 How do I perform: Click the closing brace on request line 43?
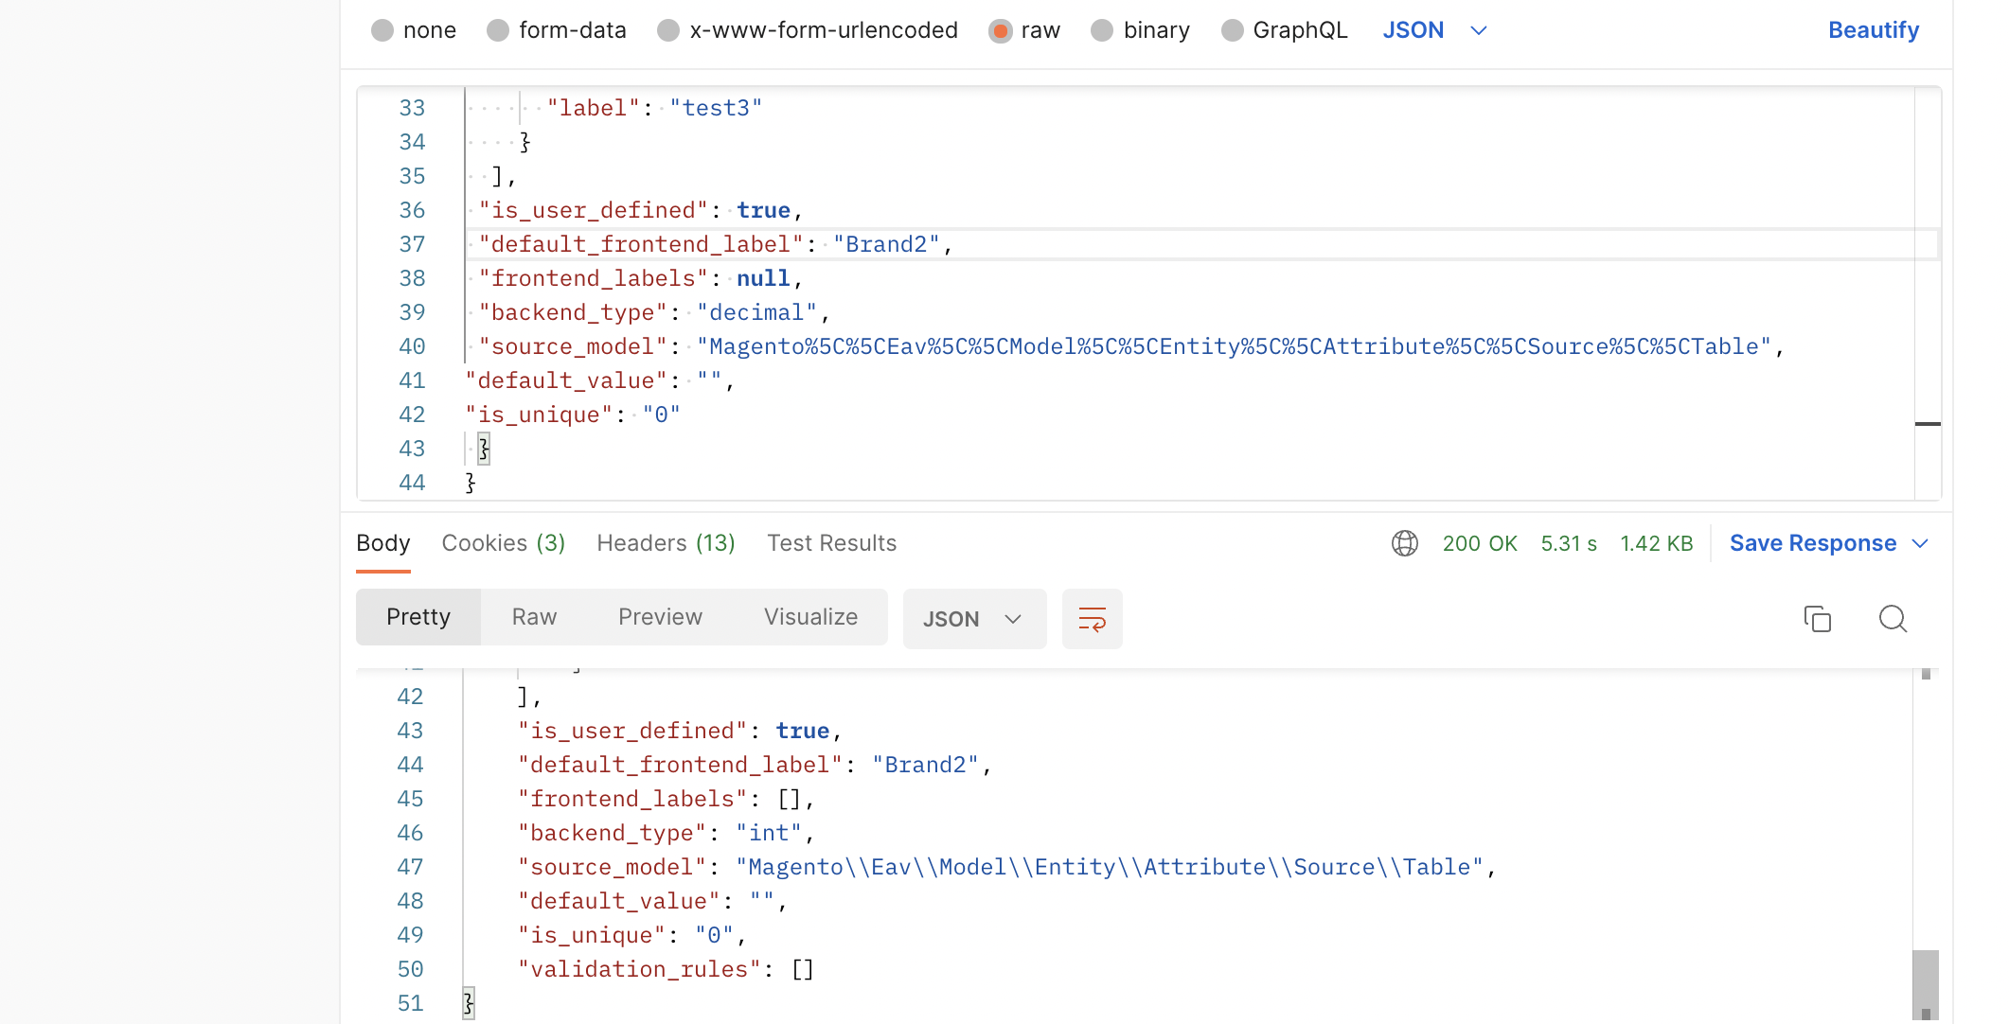click(x=484, y=449)
